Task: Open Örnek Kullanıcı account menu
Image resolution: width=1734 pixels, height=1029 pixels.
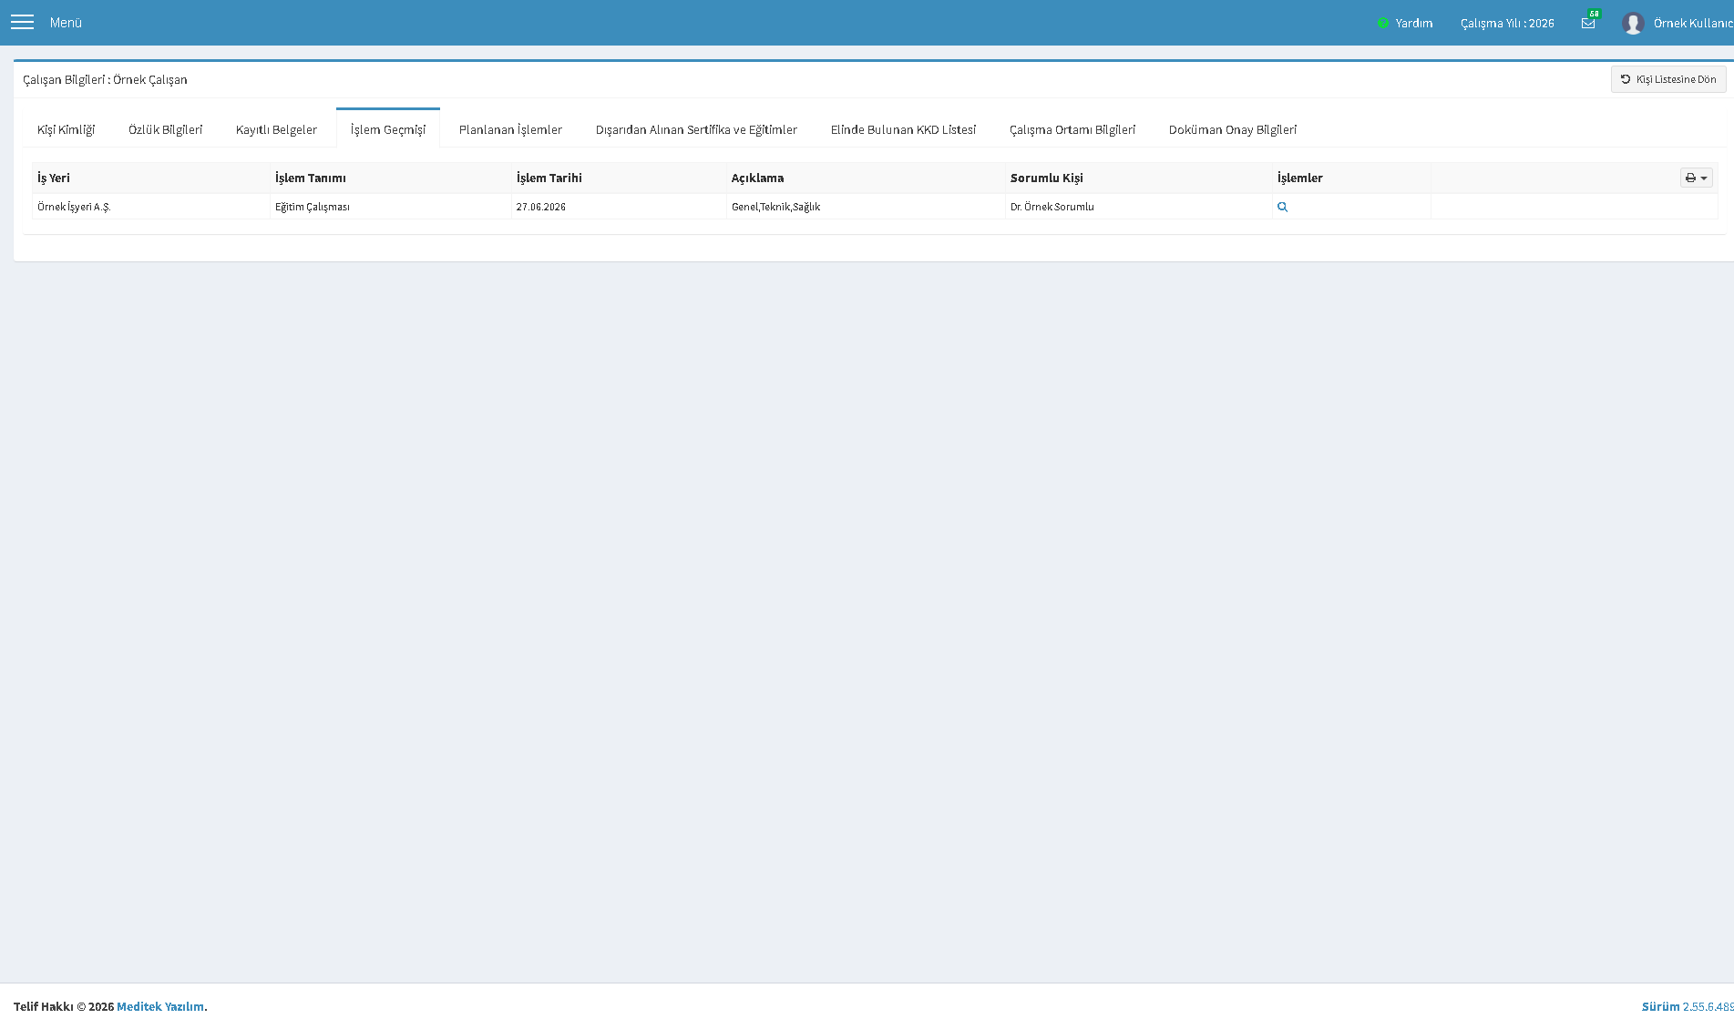Action: pos(1693,23)
